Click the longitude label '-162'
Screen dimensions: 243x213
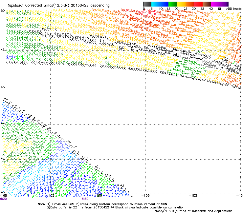pos(51,196)
